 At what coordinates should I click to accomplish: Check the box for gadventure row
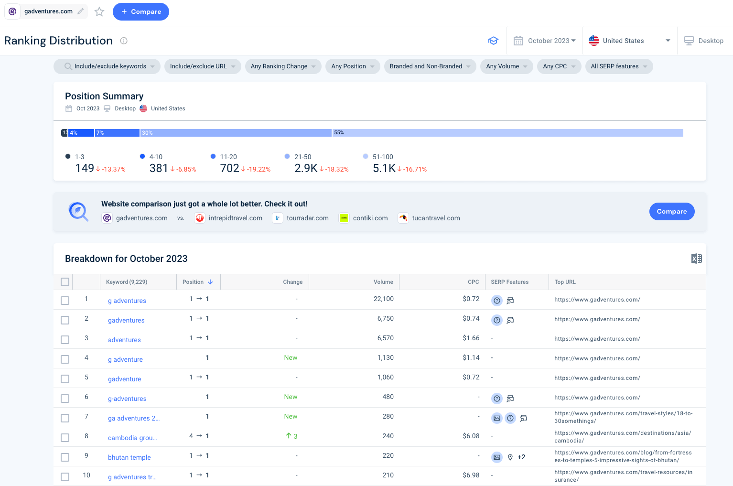point(65,379)
